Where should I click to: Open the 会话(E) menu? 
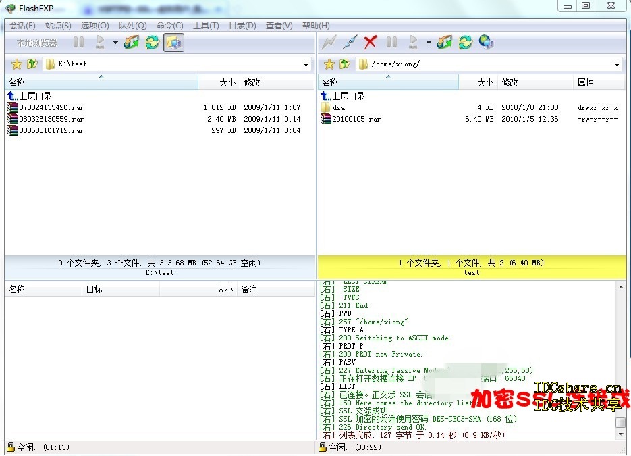[22, 26]
